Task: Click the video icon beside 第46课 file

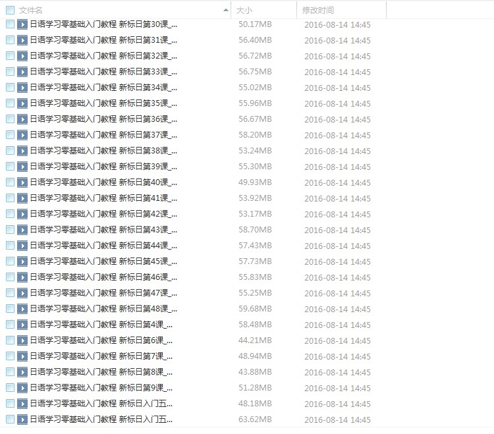Action: 22,277
